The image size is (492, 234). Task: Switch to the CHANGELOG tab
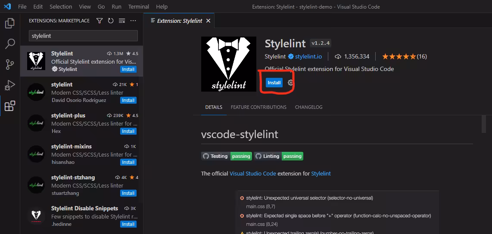pos(308,107)
